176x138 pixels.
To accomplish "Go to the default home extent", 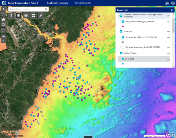I will tap(3, 19).
